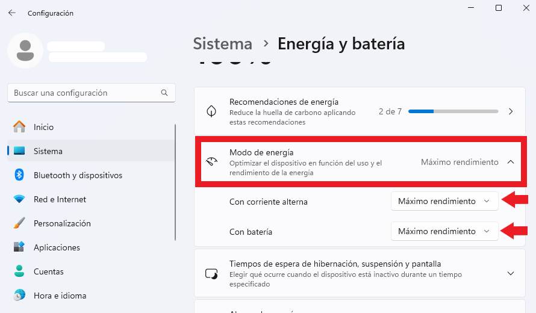Click the sidebar vertical scrollbar
This screenshot has width=536, height=313.
(175, 182)
